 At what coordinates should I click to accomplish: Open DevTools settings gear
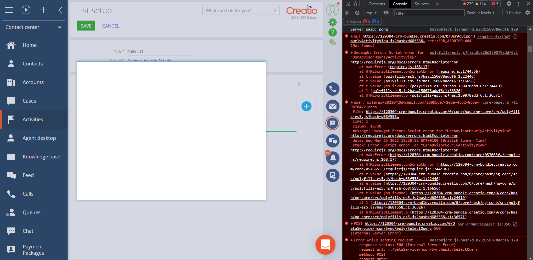tap(509, 4)
